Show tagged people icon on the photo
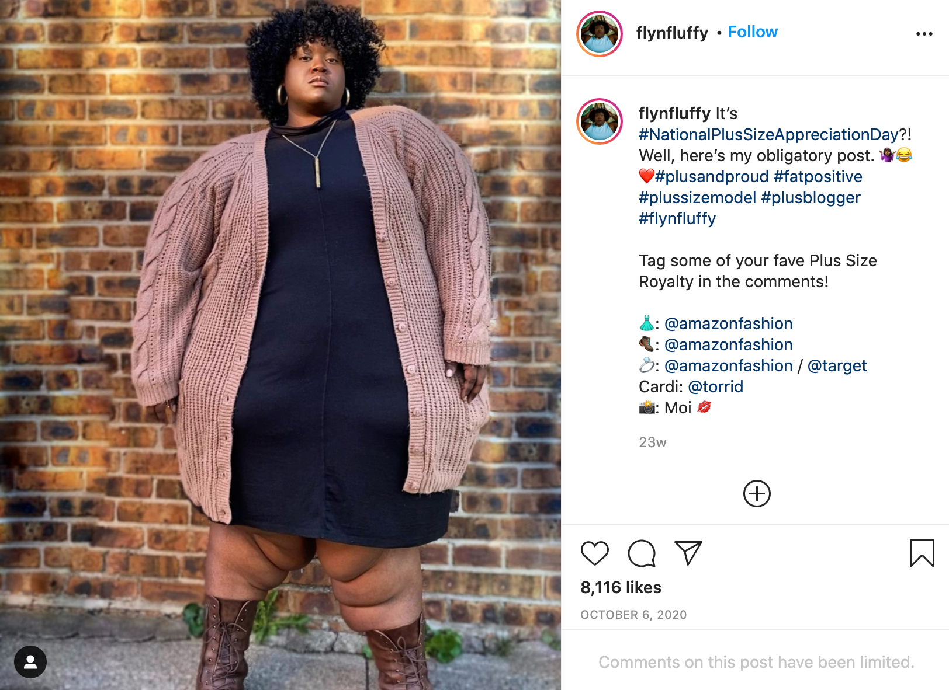949x690 pixels. click(x=30, y=662)
